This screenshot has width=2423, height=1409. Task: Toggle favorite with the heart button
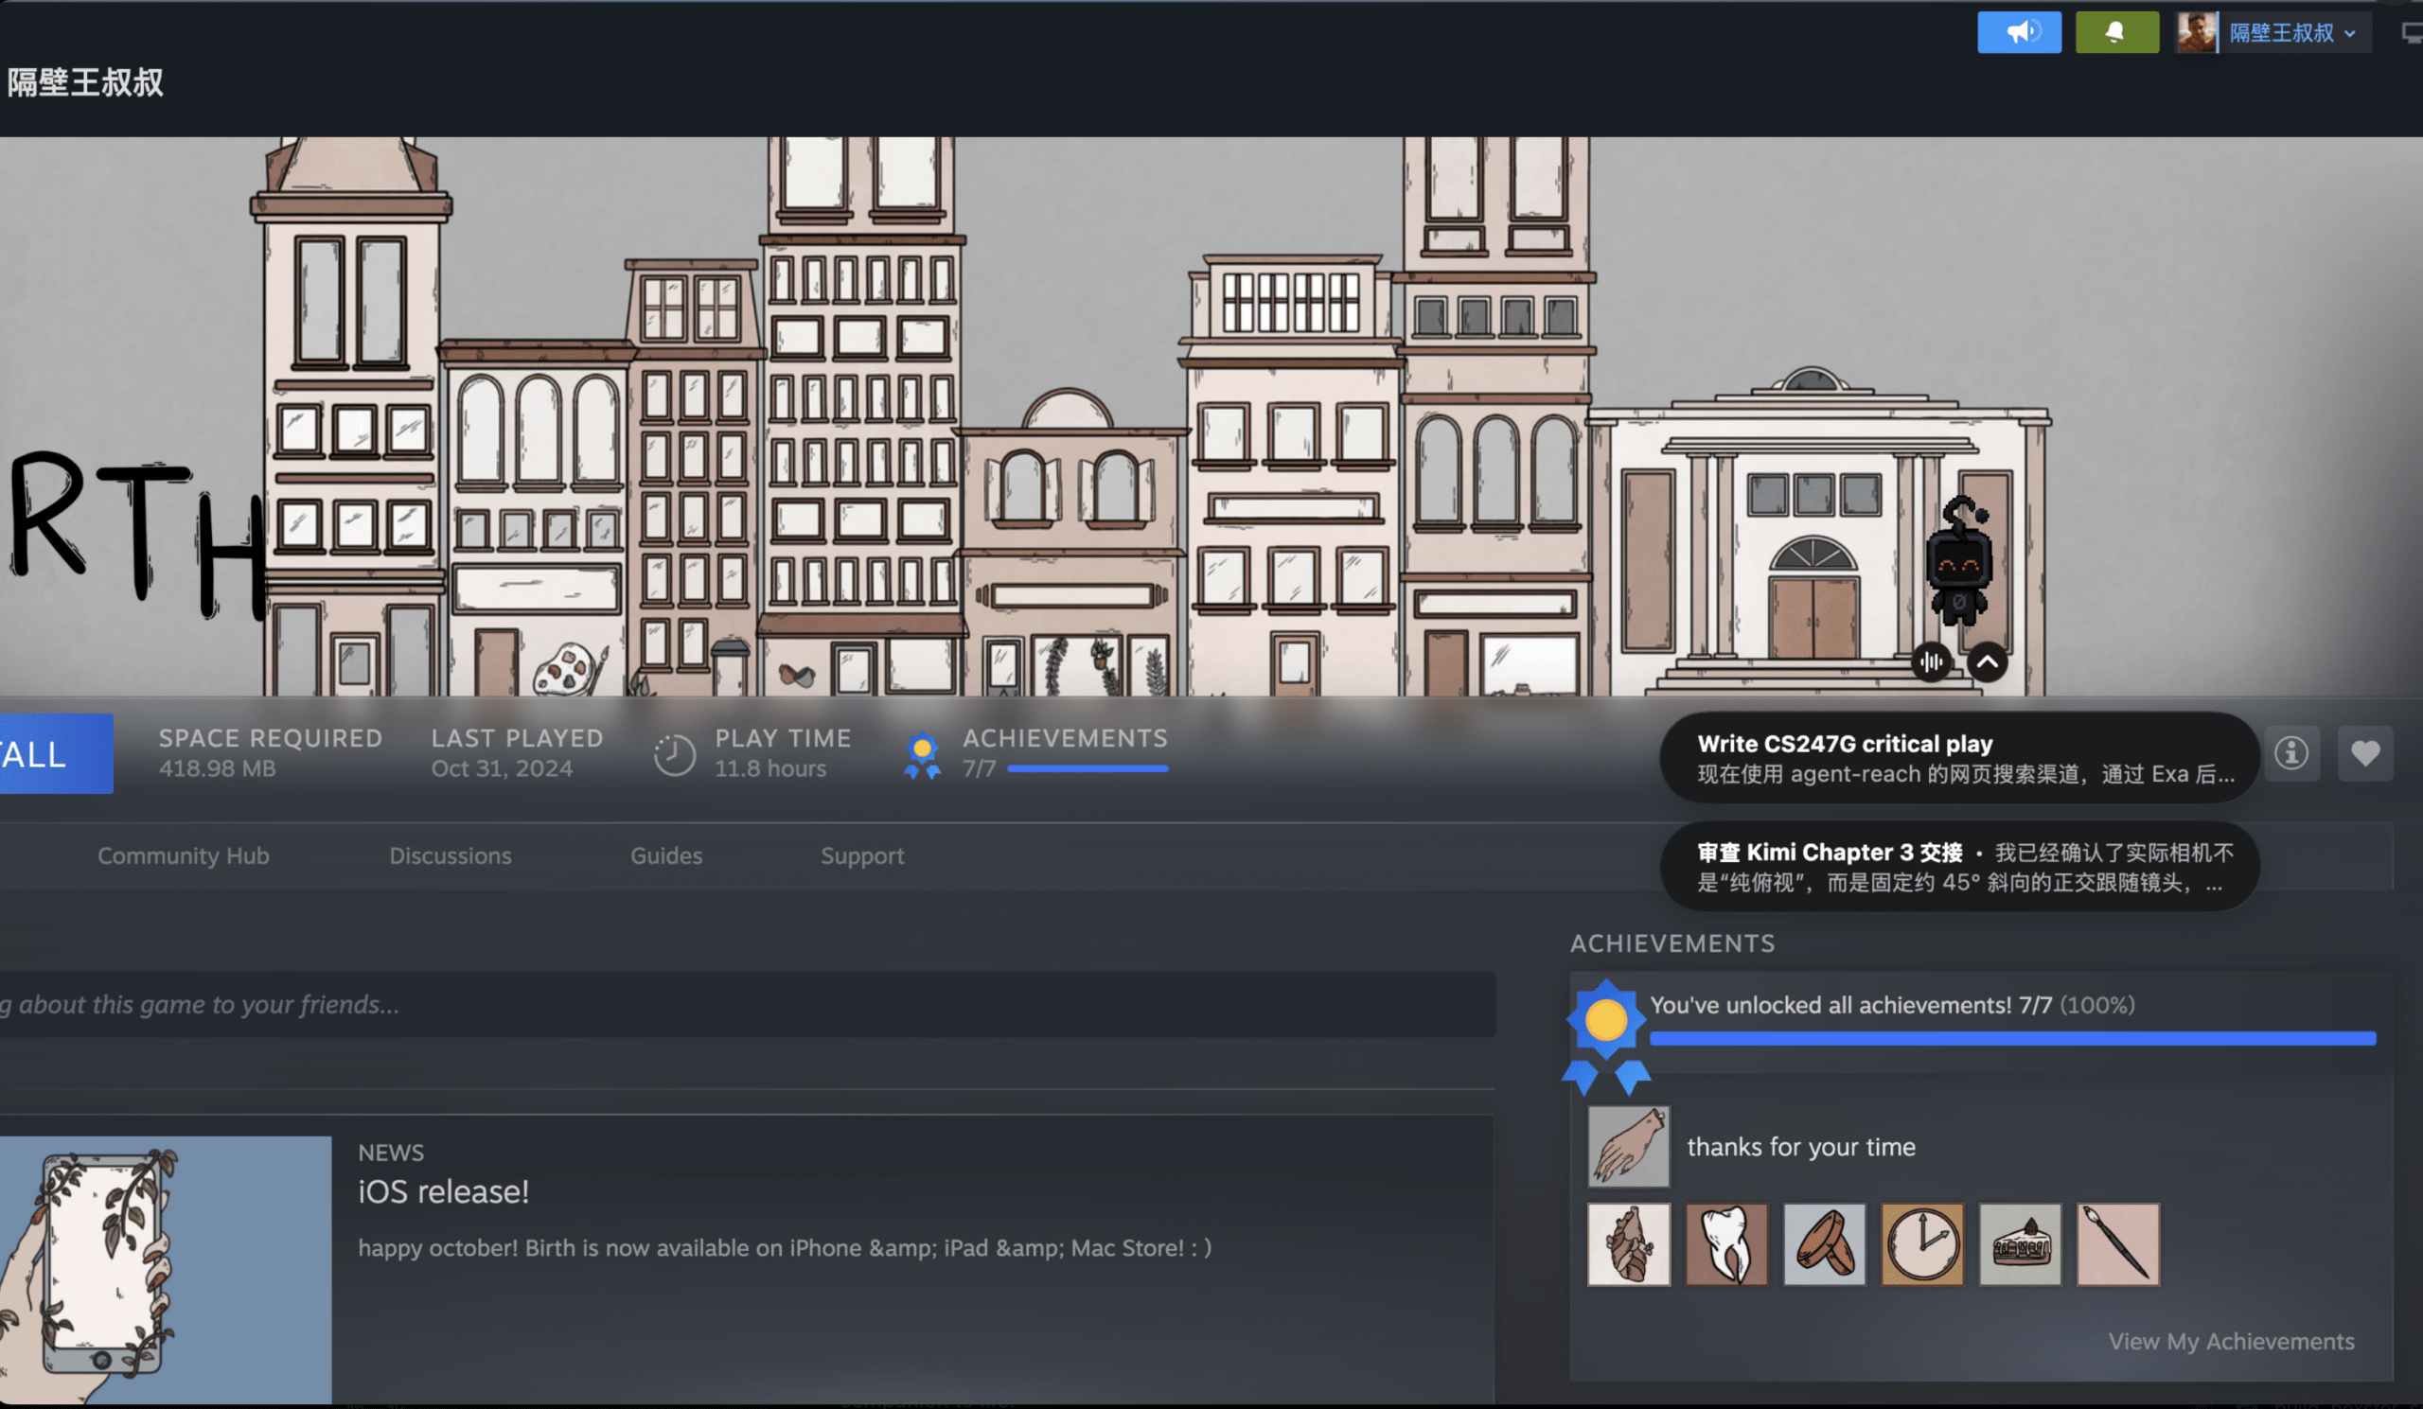(x=2365, y=753)
